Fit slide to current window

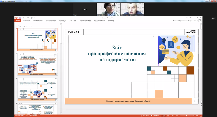[201, 115]
